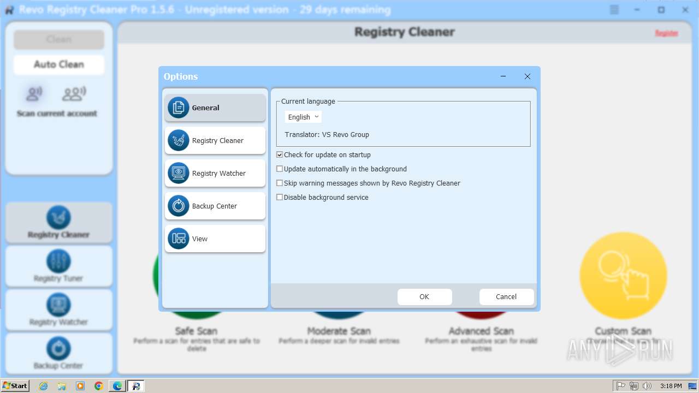The image size is (699, 393).
Task: Click the volume speaker tray icon
Action: click(647, 386)
